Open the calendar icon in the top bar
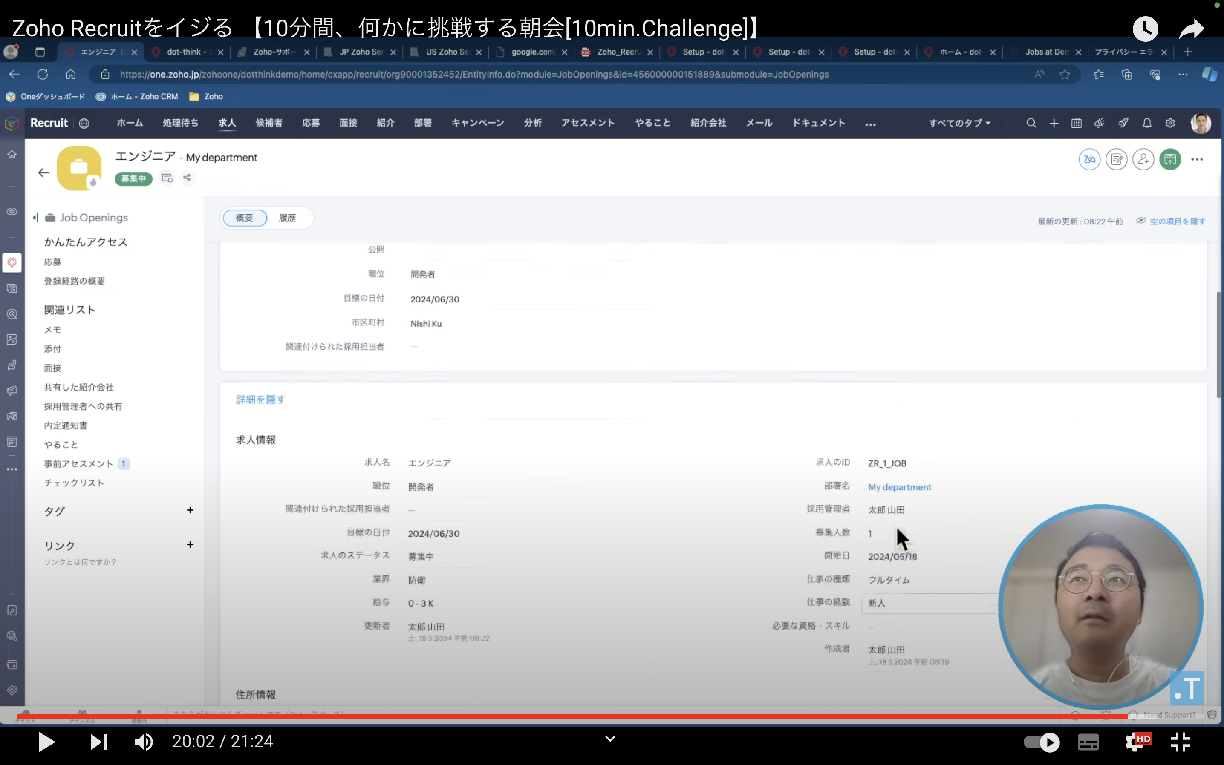 tap(1076, 122)
